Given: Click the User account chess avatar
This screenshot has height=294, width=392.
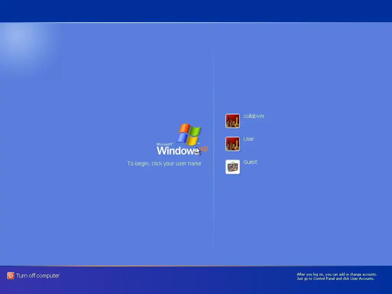Looking at the screenshot, I should 232,144.
